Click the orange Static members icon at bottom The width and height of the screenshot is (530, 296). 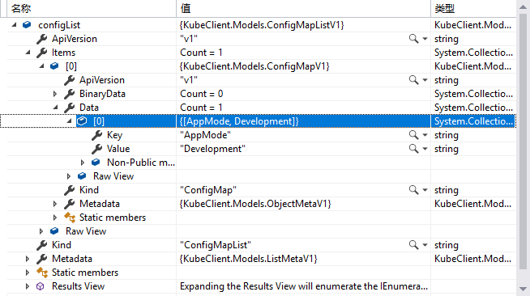pos(42,273)
